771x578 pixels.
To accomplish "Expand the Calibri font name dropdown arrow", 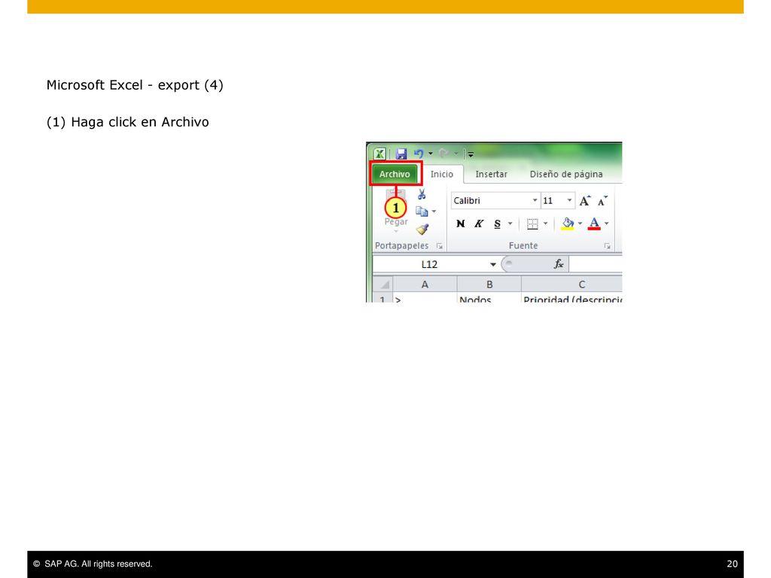I will pyautogui.click(x=535, y=200).
